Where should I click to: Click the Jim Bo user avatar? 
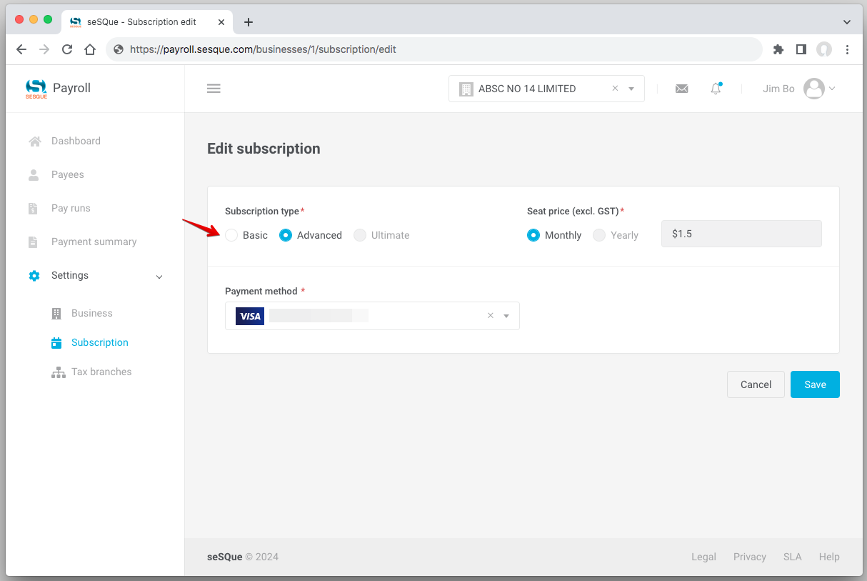[814, 89]
